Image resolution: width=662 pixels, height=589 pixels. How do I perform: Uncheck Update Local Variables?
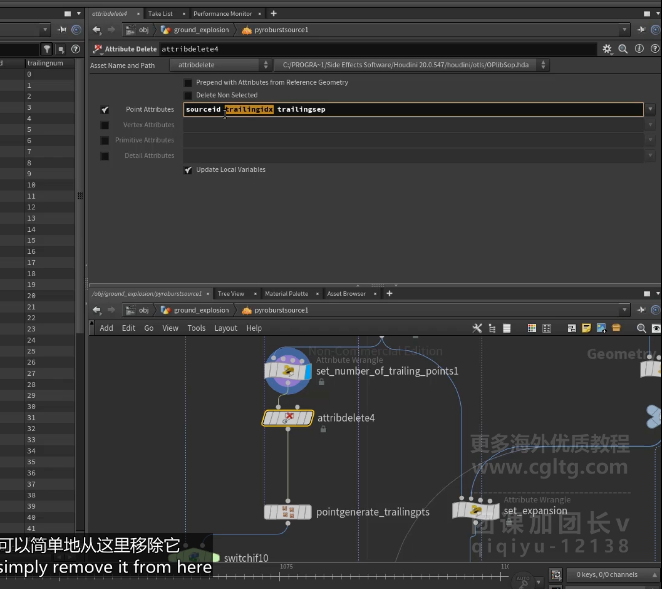click(188, 170)
